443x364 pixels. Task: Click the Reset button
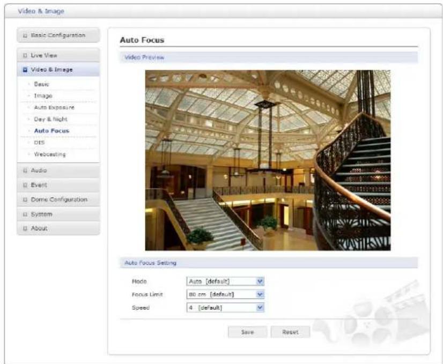pyautogui.click(x=290, y=332)
